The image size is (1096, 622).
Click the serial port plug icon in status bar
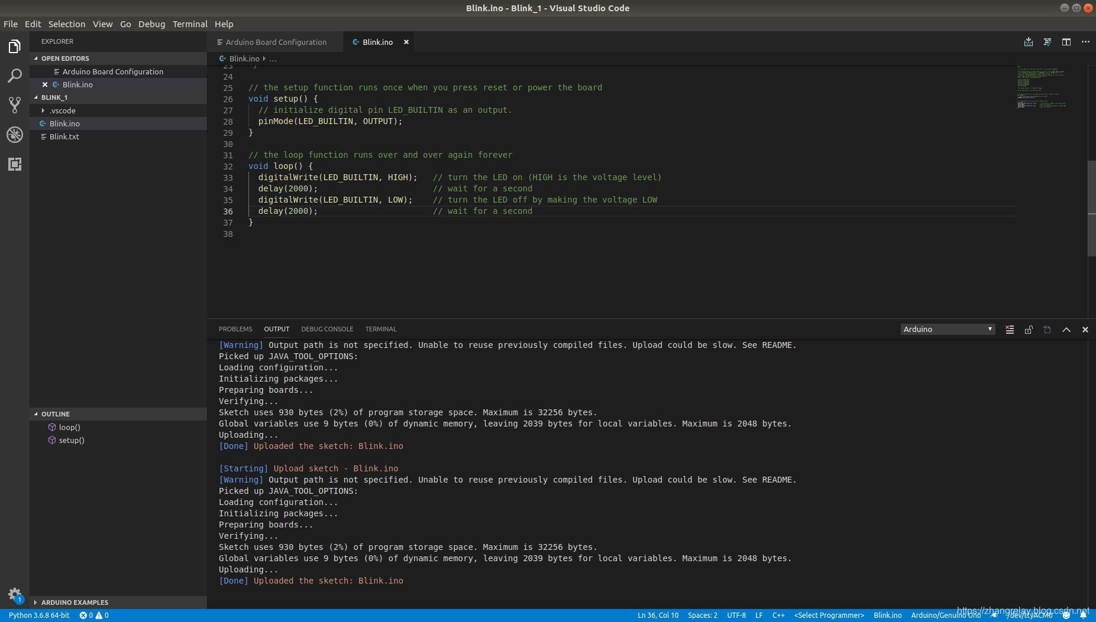coord(995,616)
